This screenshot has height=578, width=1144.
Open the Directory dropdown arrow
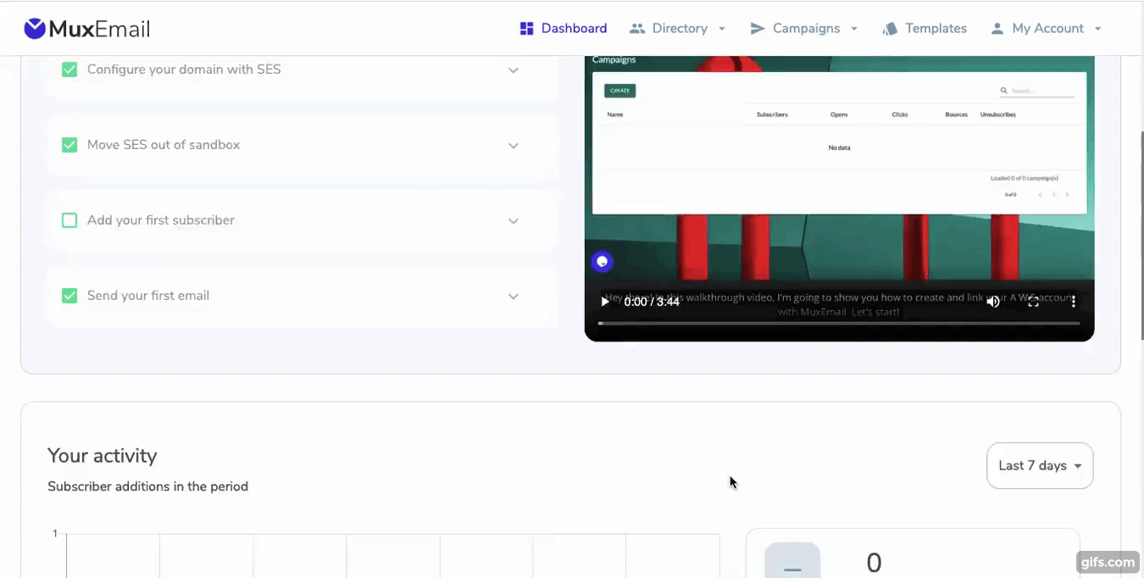pyautogui.click(x=722, y=29)
